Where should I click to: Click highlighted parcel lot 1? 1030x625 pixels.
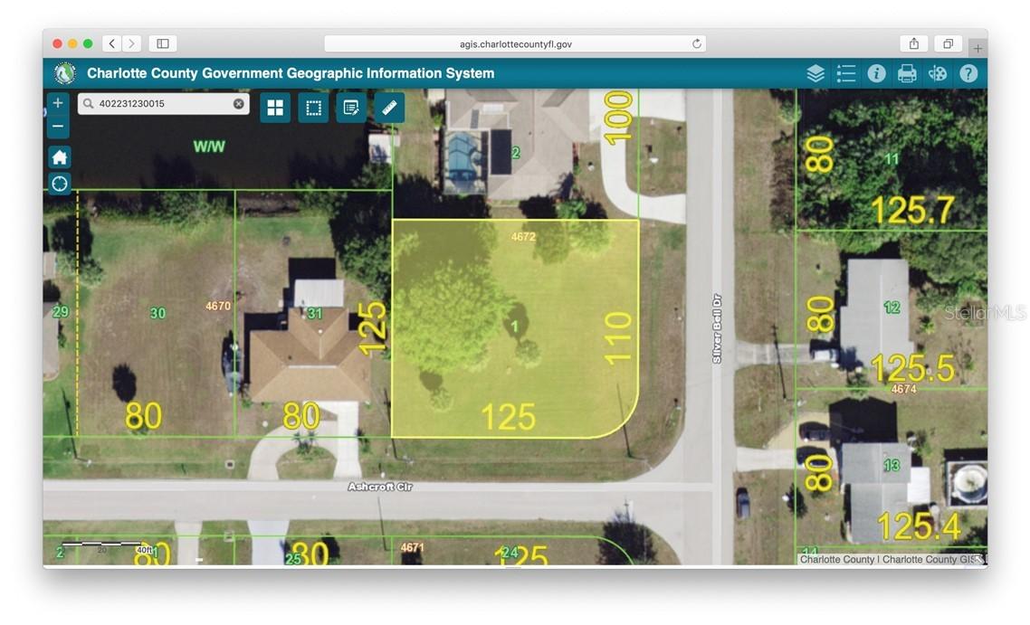coord(515,327)
